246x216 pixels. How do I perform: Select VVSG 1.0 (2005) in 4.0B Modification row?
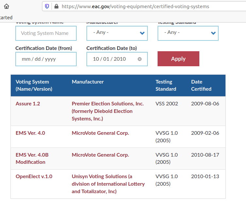point(166,159)
